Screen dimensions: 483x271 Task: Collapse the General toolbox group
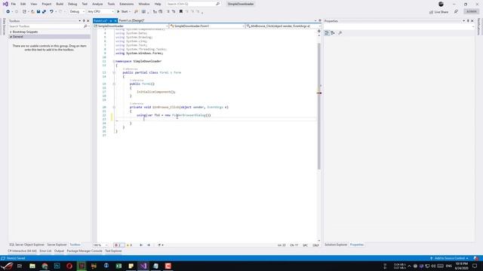click(11, 37)
